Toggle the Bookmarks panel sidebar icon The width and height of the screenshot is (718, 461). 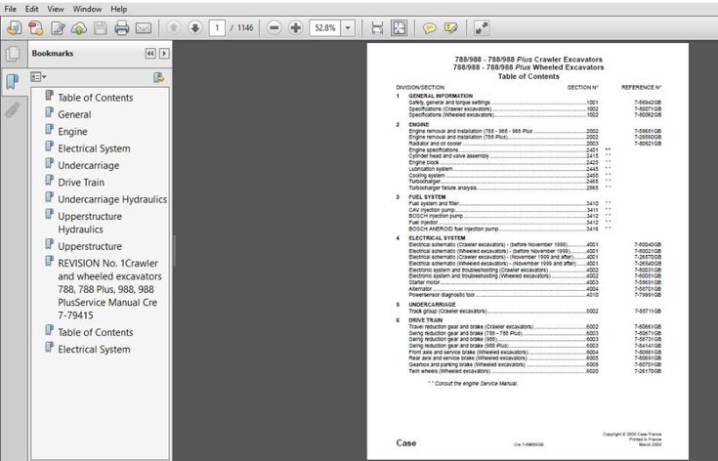click(x=13, y=81)
